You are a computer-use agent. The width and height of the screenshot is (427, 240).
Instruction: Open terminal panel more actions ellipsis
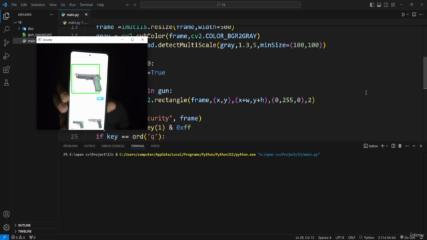(407, 146)
